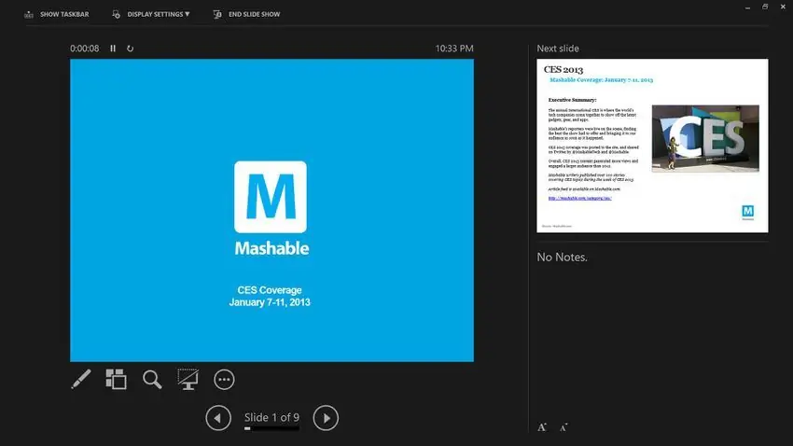Click the current slide with Mashable logo
Viewport: 793px width, 446px height.
271,210
